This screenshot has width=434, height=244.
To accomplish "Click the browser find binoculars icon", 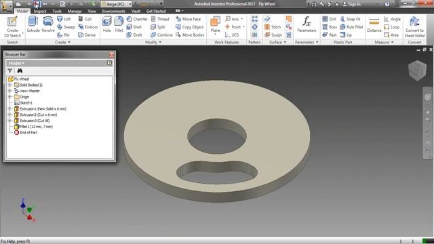I will tap(20, 70).
